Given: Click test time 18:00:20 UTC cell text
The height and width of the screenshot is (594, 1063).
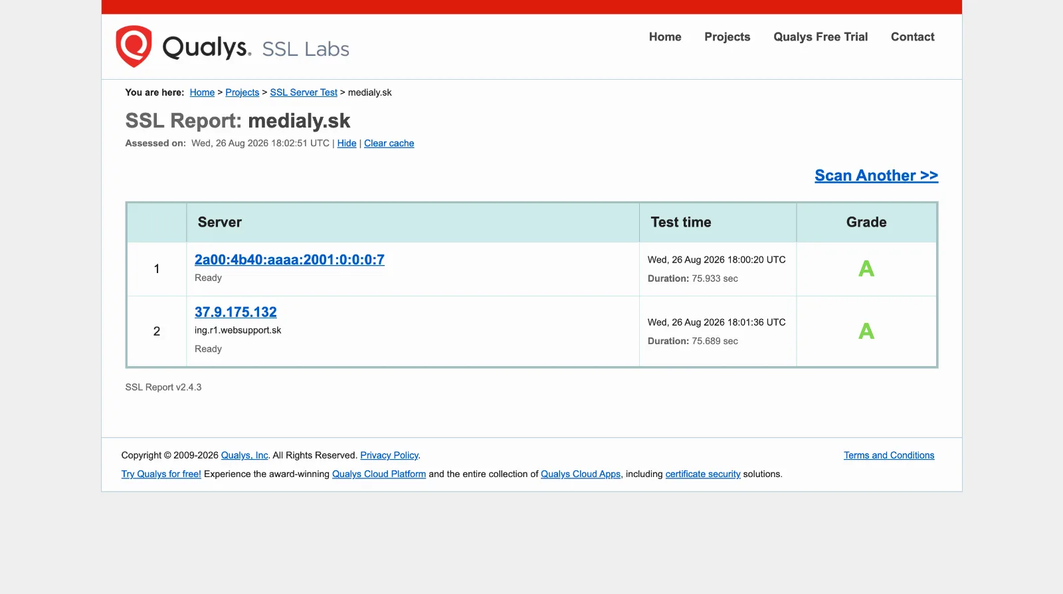Looking at the screenshot, I should pyautogui.click(x=717, y=260).
